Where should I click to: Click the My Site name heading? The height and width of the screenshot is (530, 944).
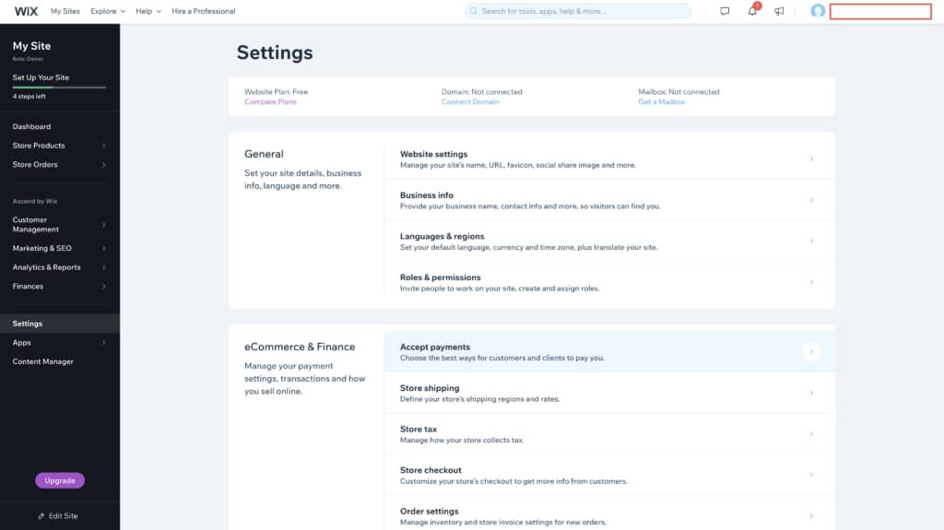pyautogui.click(x=31, y=46)
